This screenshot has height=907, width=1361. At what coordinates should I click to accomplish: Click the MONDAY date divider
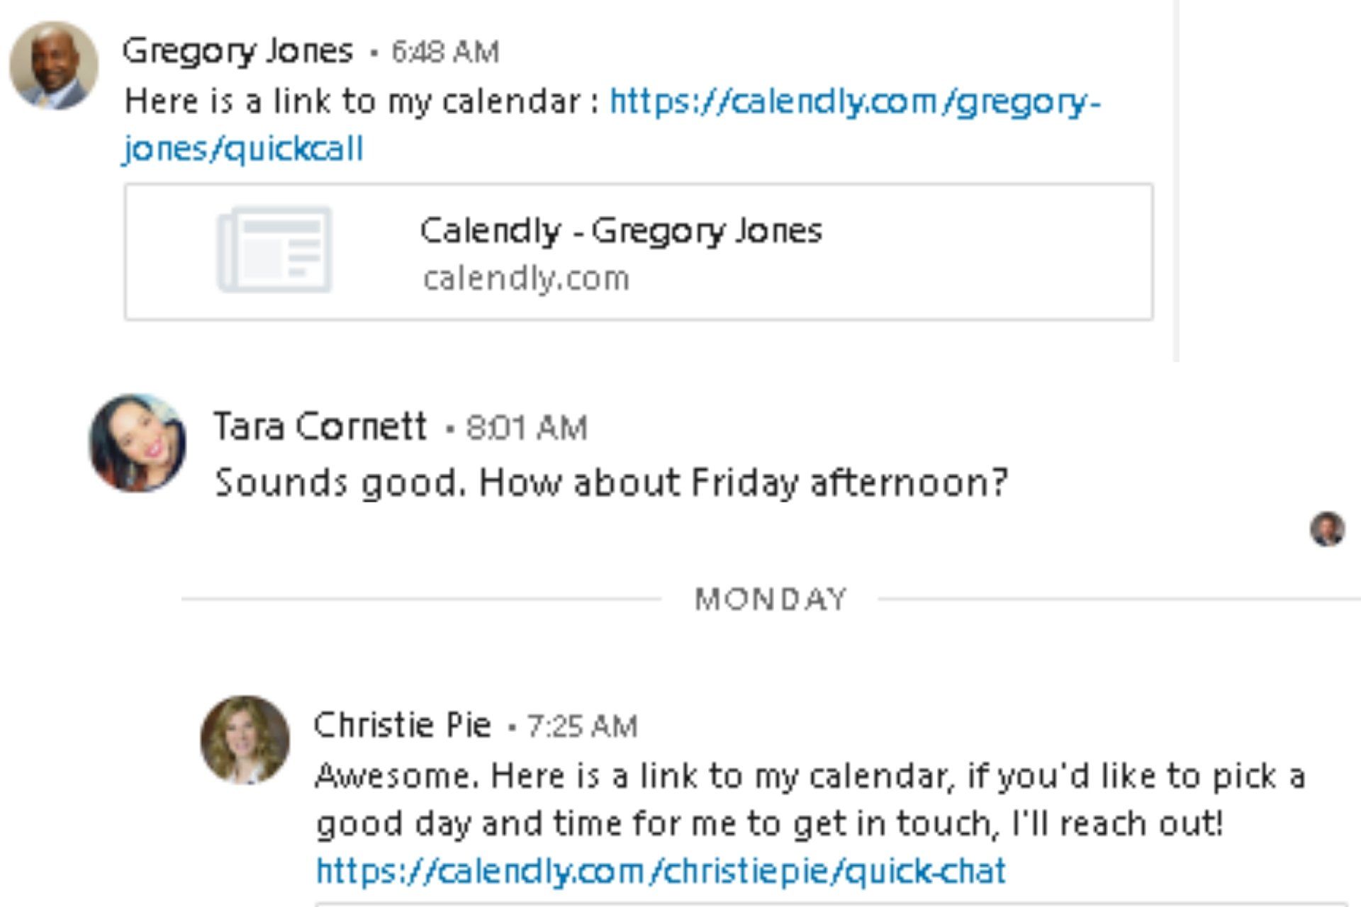771,599
